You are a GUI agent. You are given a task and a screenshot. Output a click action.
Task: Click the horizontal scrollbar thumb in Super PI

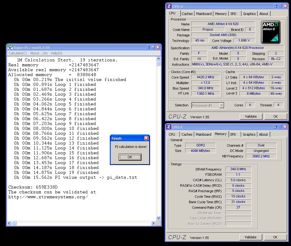pyautogui.click(x=14, y=223)
